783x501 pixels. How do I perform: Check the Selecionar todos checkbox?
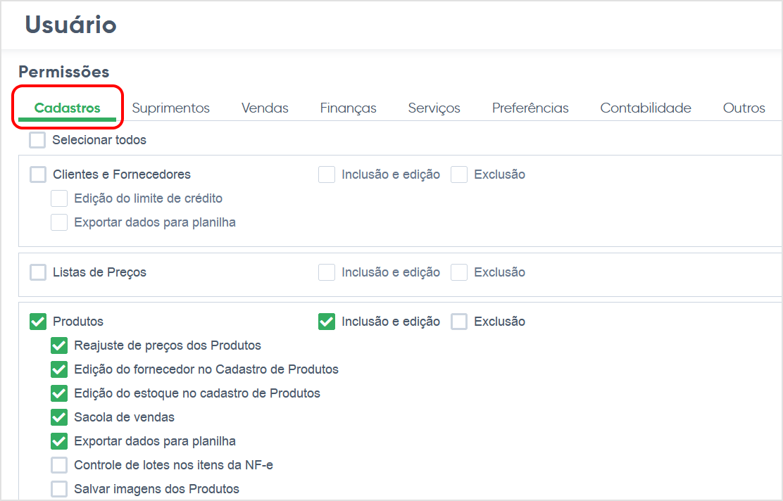click(37, 140)
